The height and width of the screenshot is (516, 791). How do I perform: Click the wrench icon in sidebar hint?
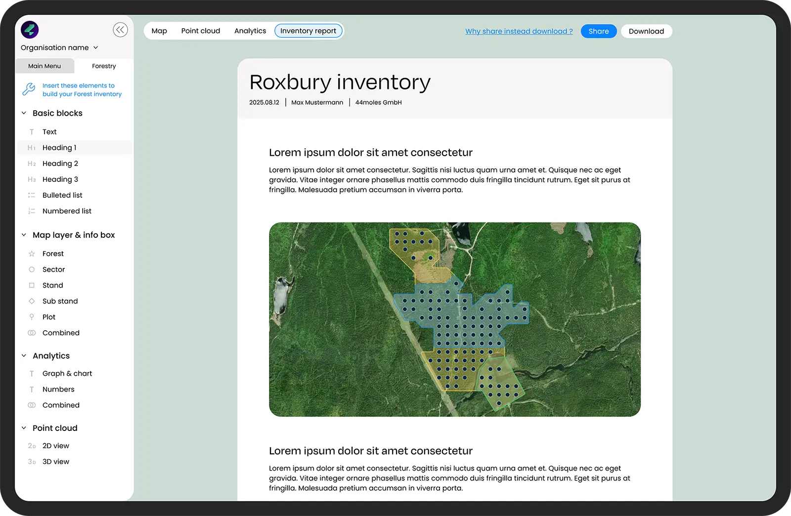pos(29,89)
